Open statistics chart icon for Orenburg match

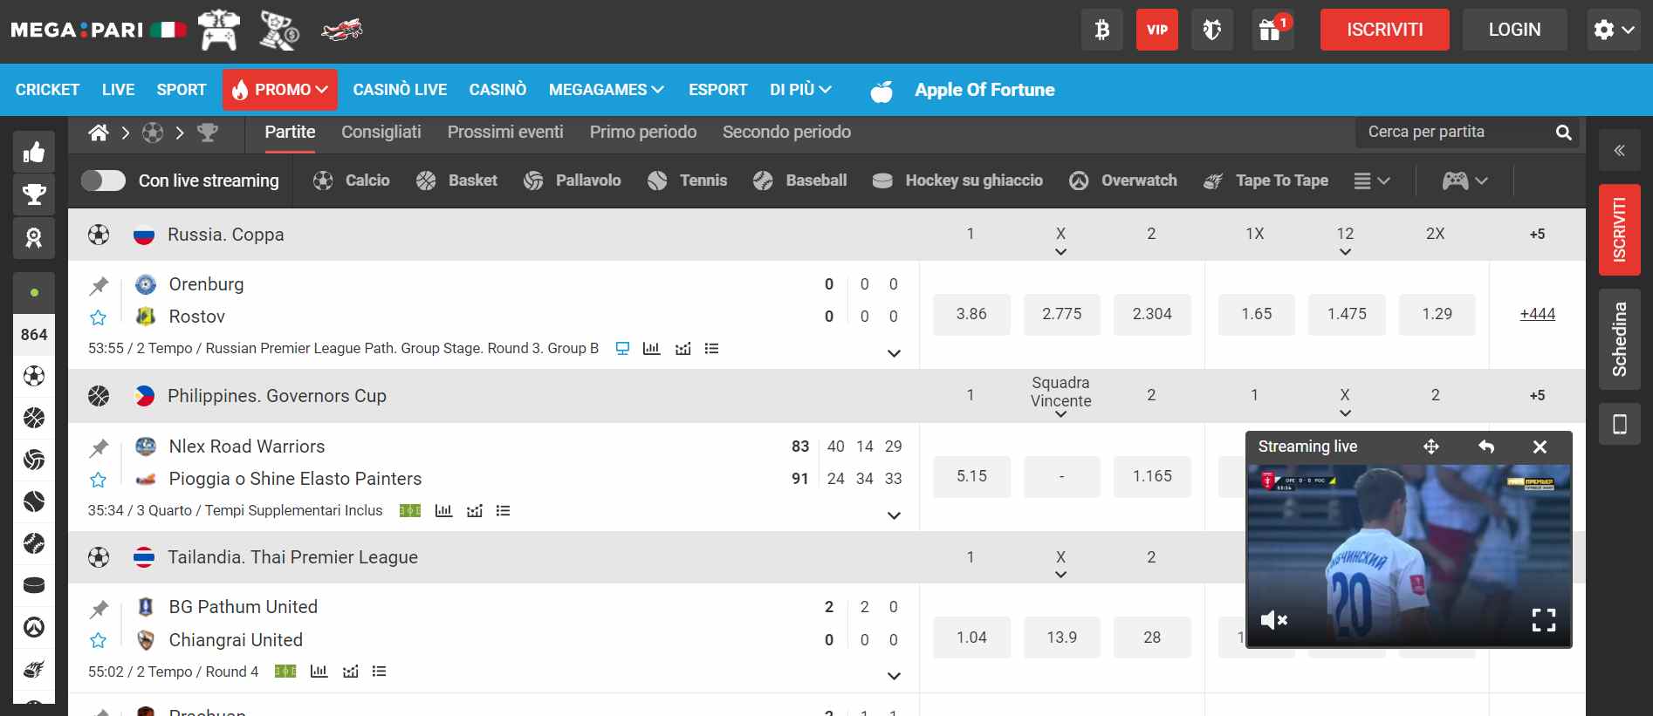click(x=651, y=349)
